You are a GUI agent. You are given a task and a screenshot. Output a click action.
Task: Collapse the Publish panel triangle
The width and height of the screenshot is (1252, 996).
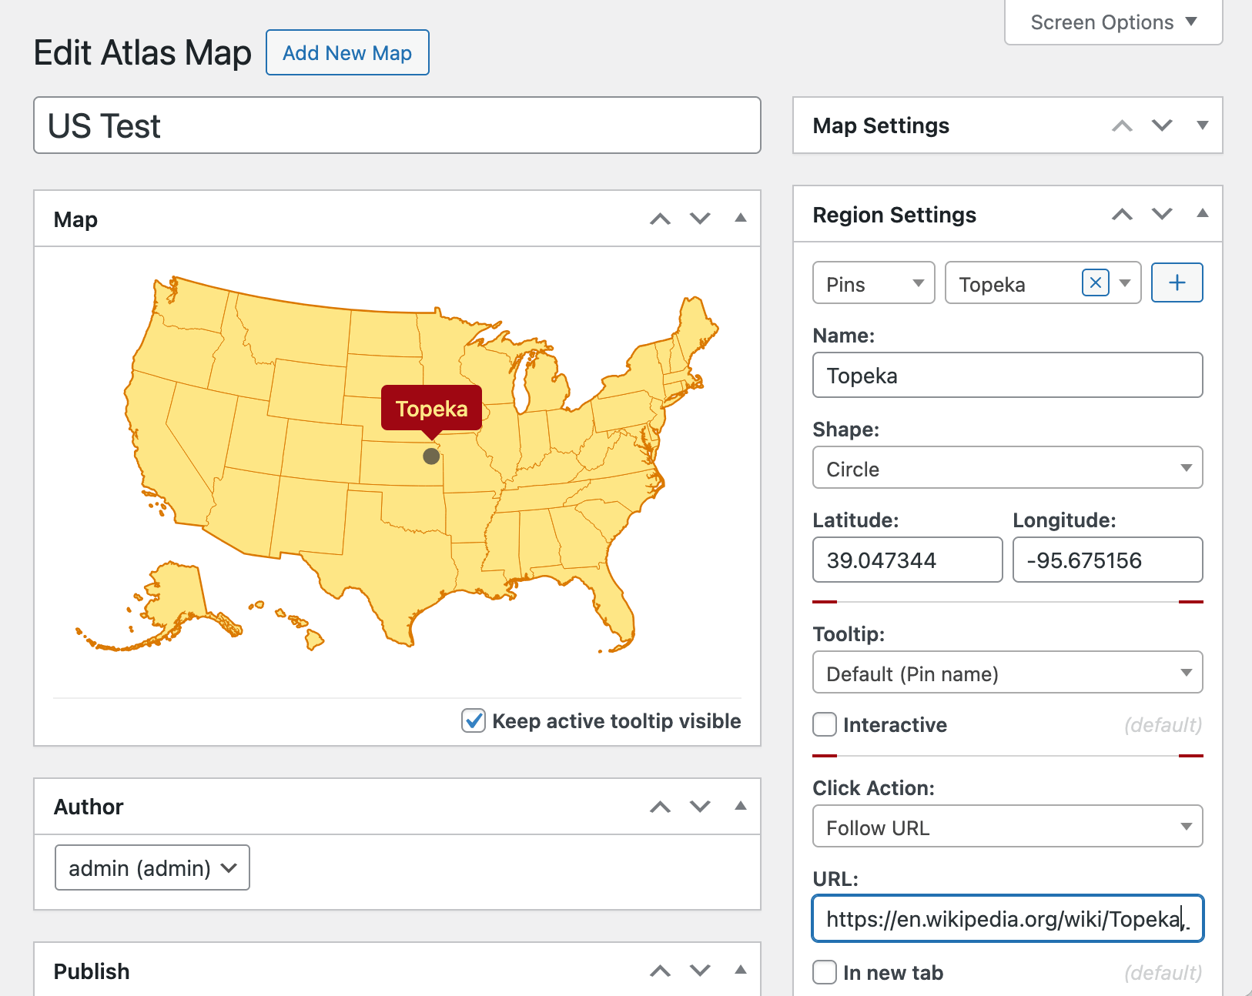click(740, 971)
